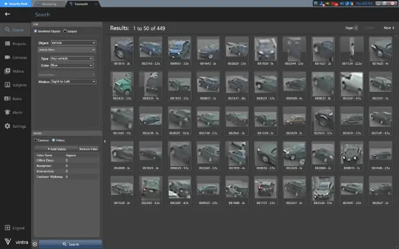The height and width of the screenshot is (249, 399).
Task: Click the Add Video button
Action: pyautogui.click(x=56, y=149)
